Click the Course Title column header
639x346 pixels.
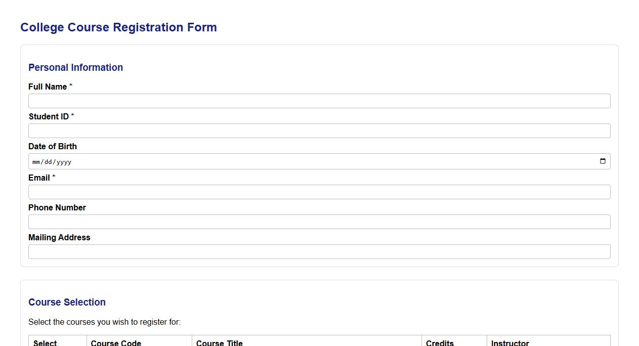tap(220, 342)
